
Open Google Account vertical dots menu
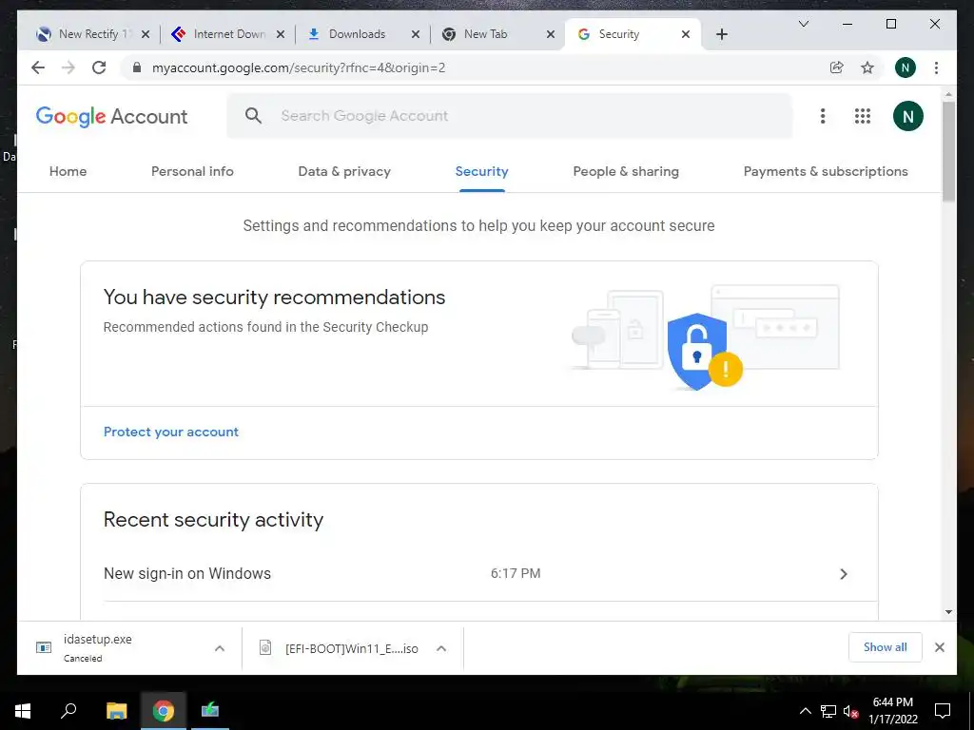[x=823, y=116]
